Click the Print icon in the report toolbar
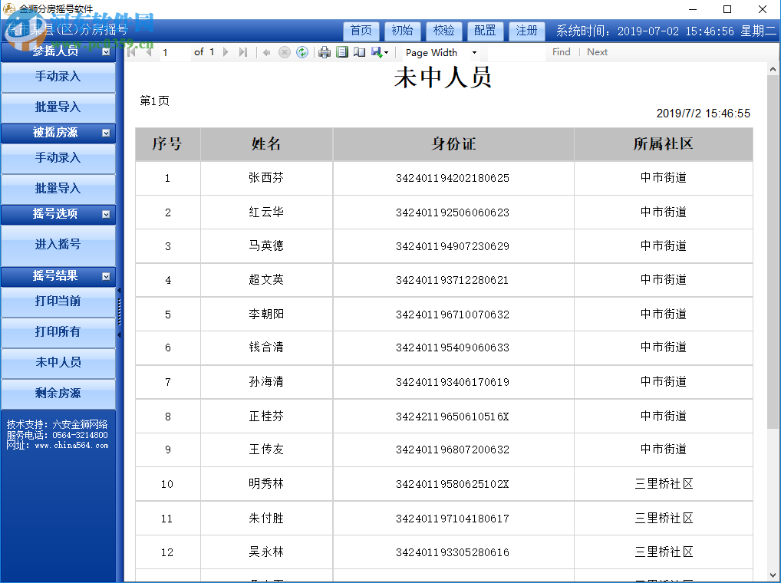Screen dimensions: 781x583 click(323, 52)
